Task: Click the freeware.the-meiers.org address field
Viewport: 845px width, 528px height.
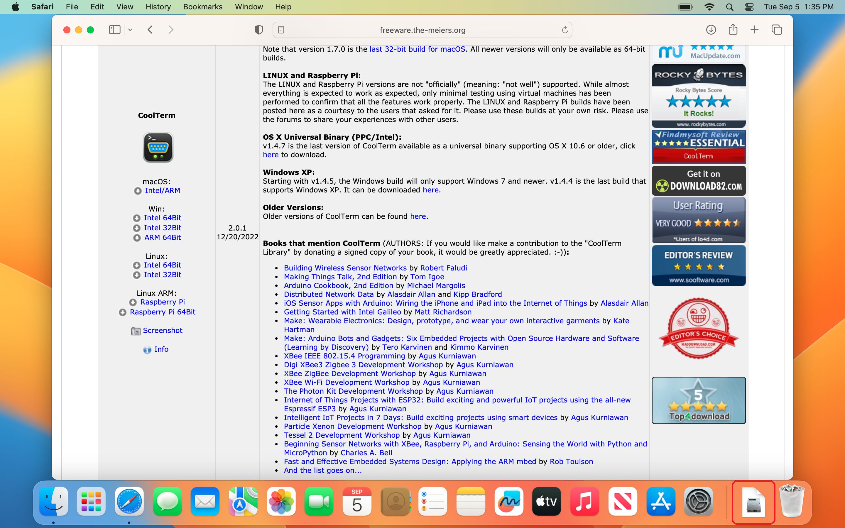Action: tap(422, 30)
